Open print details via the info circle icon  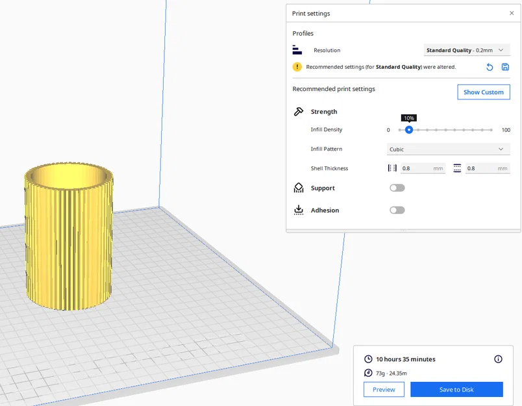(x=498, y=359)
